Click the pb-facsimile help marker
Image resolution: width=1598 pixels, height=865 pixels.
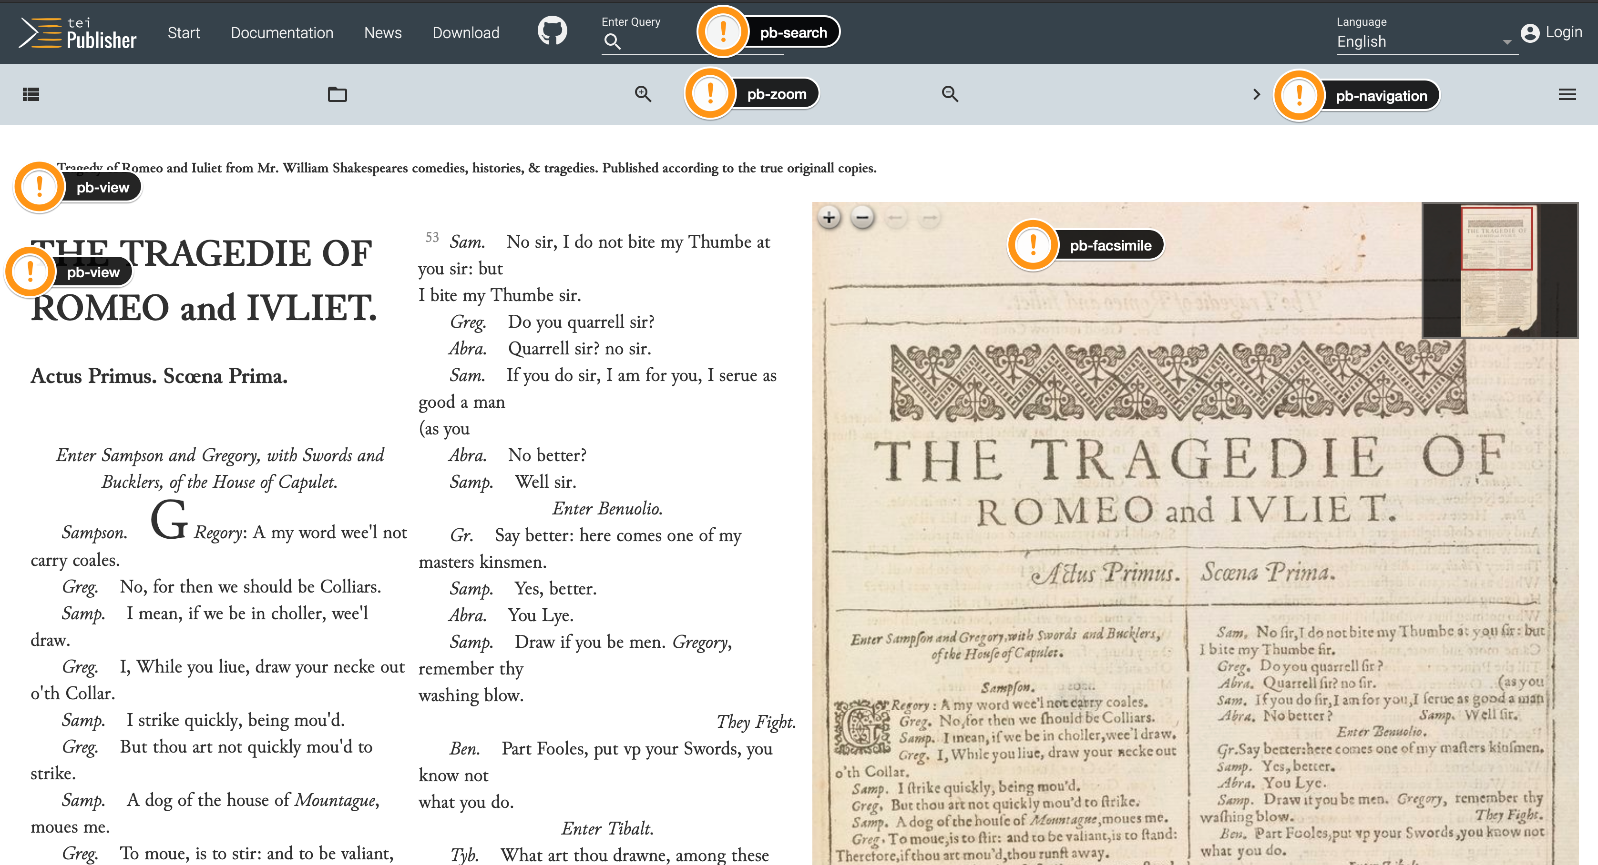[x=1033, y=244]
